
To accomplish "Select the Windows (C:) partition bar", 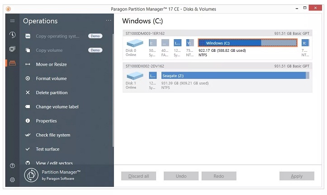I will tap(248, 43).
